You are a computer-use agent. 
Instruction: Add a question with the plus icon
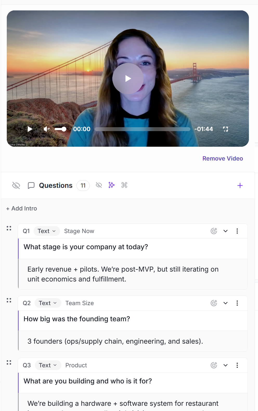pyautogui.click(x=240, y=185)
